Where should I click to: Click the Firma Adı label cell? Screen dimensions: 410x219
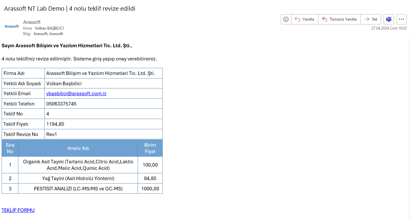click(x=23, y=73)
